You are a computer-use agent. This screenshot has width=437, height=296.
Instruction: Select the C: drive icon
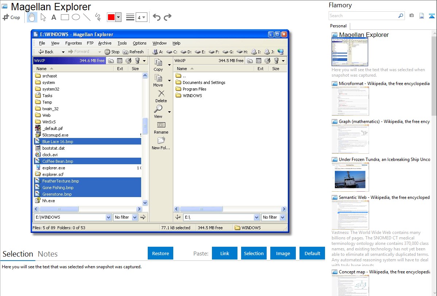point(171,52)
